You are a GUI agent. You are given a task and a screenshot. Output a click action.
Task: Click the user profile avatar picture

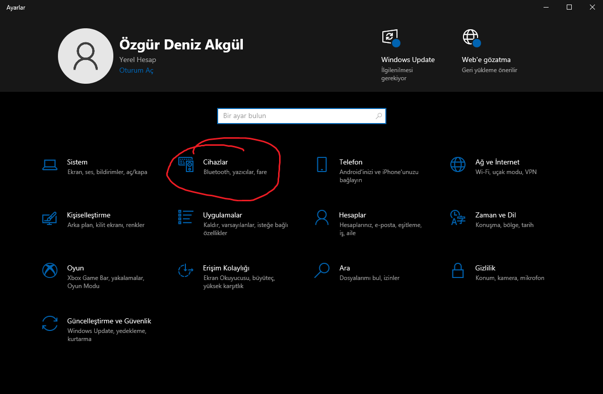pyautogui.click(x=85, y=55)
